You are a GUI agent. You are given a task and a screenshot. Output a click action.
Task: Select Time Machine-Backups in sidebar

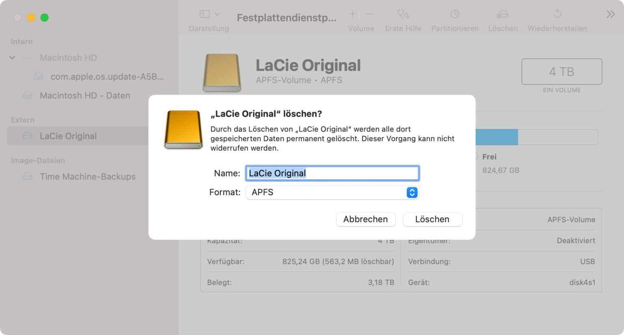(x=88, y=176)
